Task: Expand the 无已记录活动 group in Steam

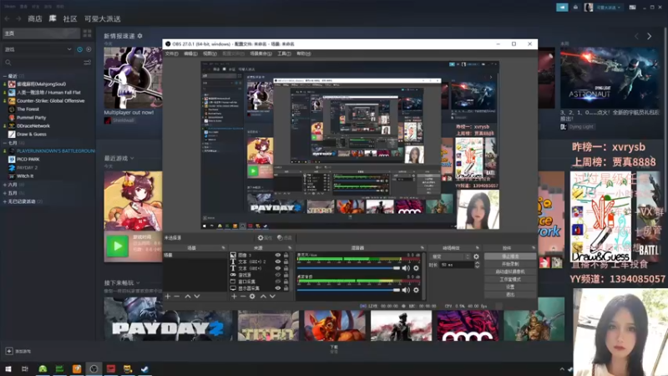Action: point(5,201)
